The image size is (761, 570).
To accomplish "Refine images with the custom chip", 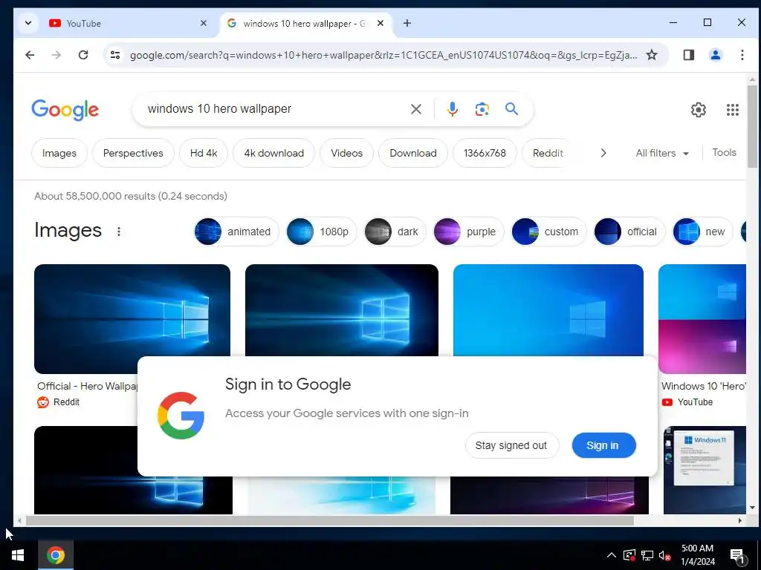I will [548, 232].
